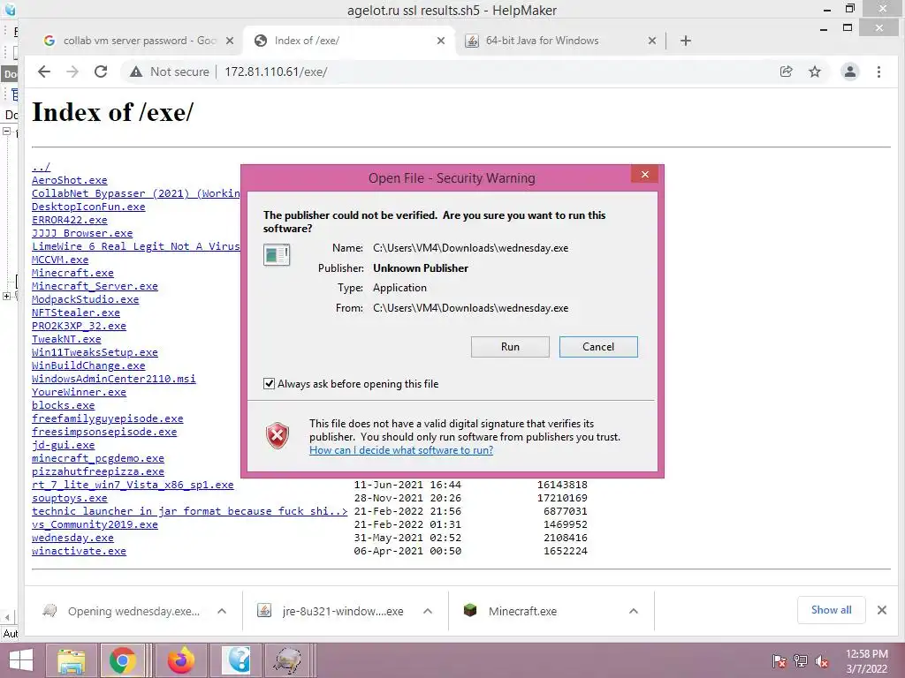Launch Firefox from the taskbar
905x678 pixels.
pos(180,660)
